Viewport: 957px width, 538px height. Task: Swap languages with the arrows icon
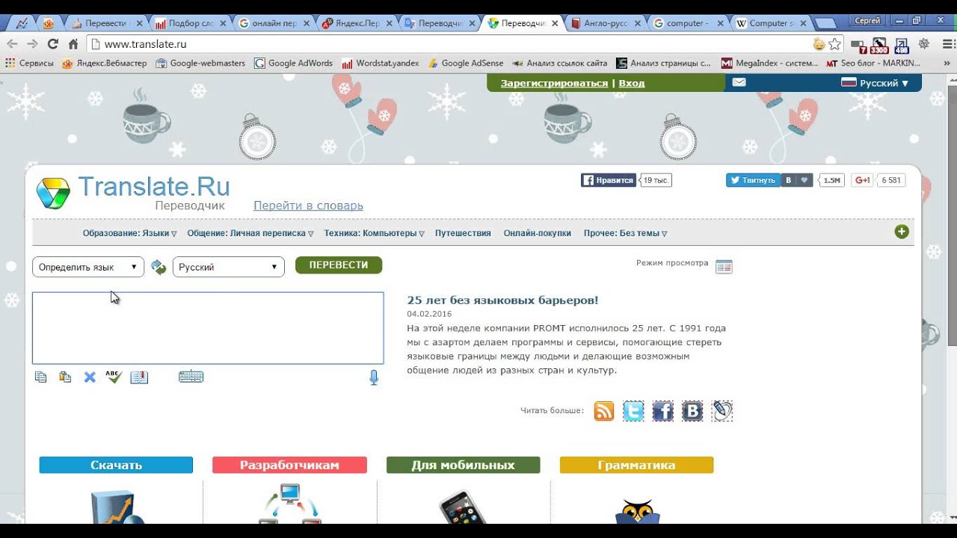pos(159,268)
